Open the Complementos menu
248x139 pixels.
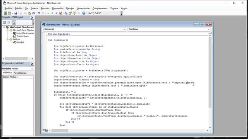click(100, 8)
